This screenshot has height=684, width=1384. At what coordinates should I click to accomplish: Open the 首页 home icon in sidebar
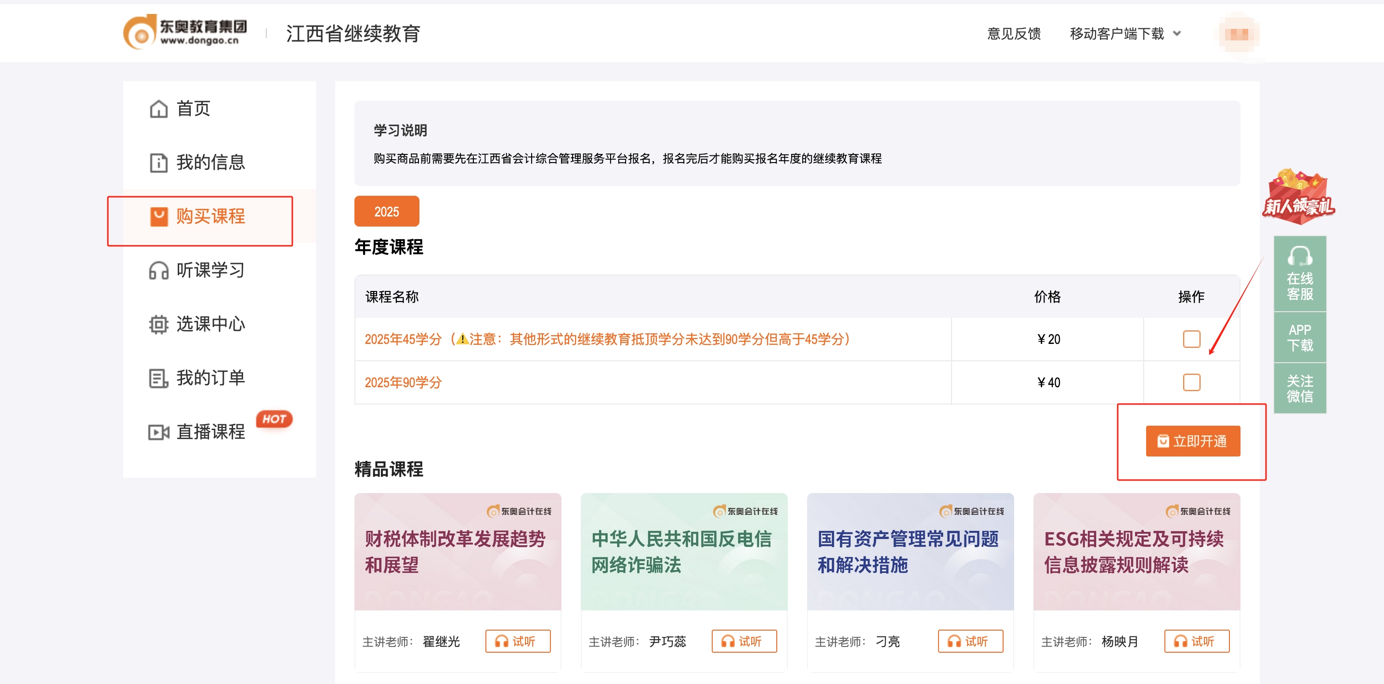158,109
